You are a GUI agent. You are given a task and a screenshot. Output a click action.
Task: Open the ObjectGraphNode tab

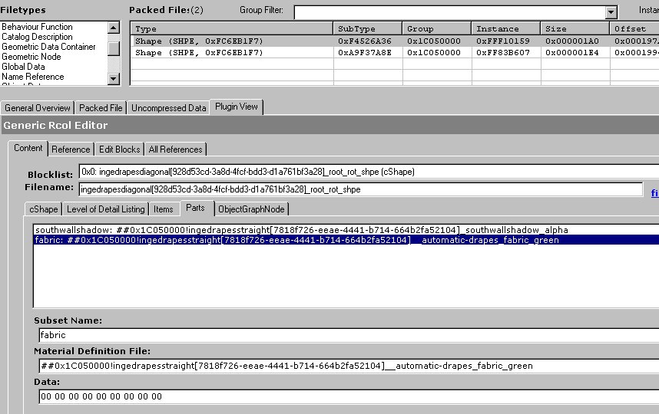(x=250, y=209)
